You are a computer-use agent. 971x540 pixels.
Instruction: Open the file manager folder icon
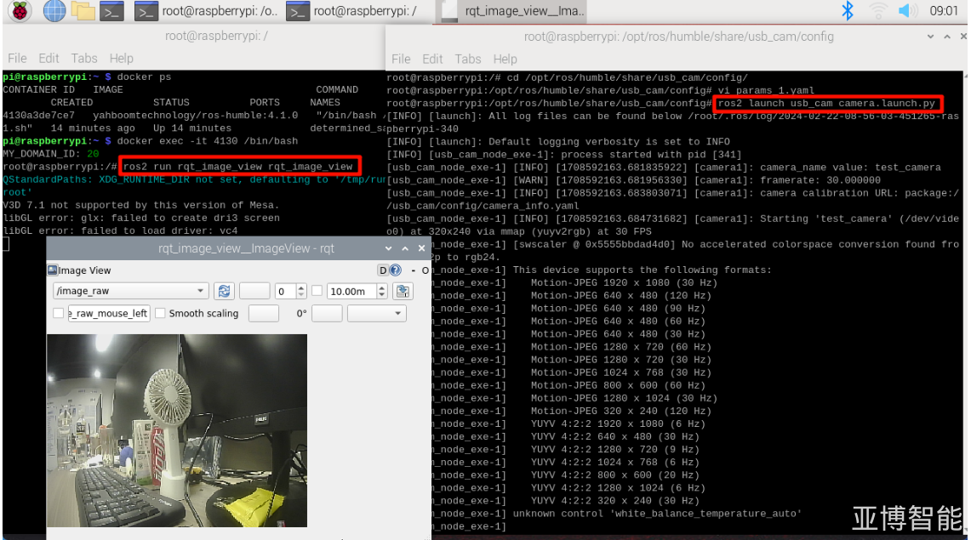coord(83,10)
